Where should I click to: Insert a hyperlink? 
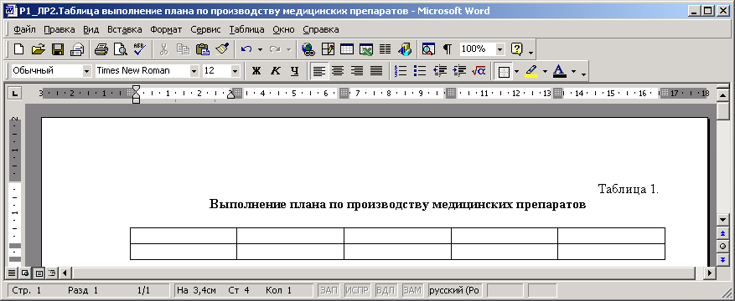pos(308,48)
